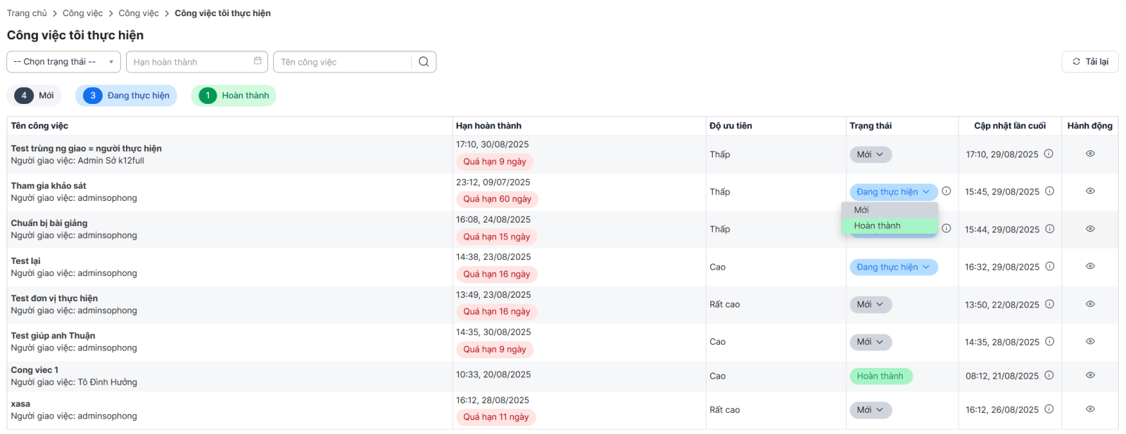View details eye icon for Cong viec 1
This screenshot has height=434, width=1126.
tap(1090, 375)
